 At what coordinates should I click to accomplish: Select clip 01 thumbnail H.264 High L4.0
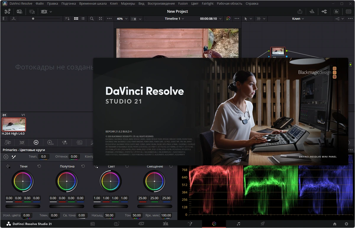pyautogui.click(x=14, y=124)
